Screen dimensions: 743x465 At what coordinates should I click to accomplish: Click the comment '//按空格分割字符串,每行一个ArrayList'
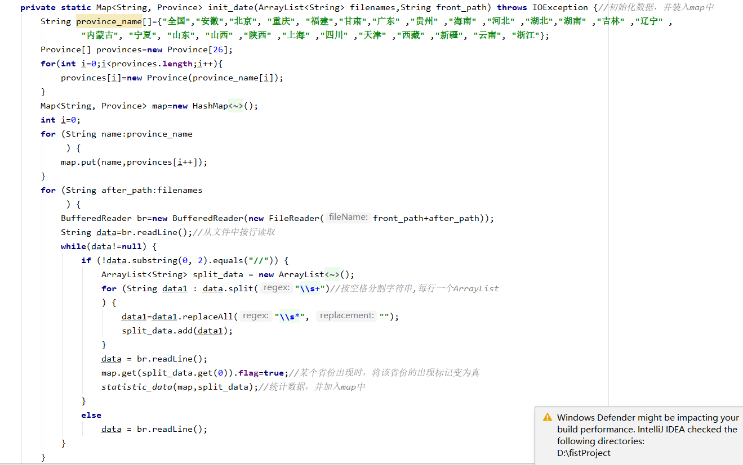(x=415, y=288)
